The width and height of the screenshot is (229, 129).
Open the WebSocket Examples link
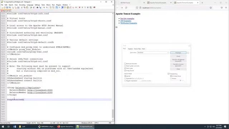(129, 23)
